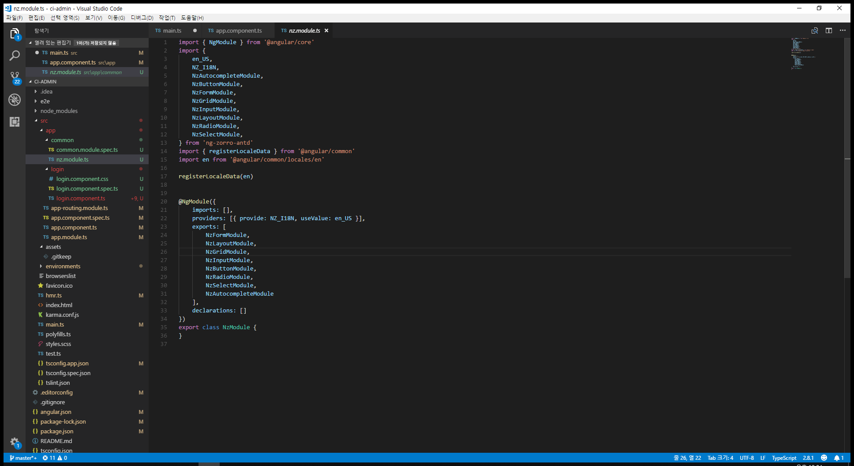Open the Extensions view icon
Image resolution: width=854 pixels, height=466 pixels.
pyautogui.click(x=15, y=122)
